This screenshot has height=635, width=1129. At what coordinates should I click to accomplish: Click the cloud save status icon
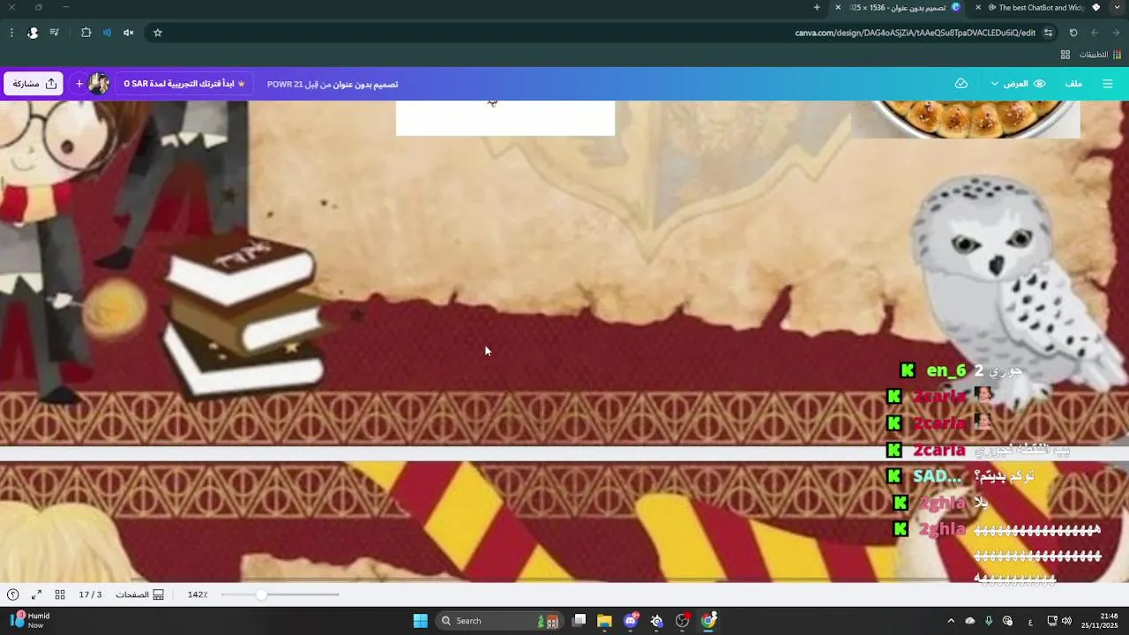[961, 84]
